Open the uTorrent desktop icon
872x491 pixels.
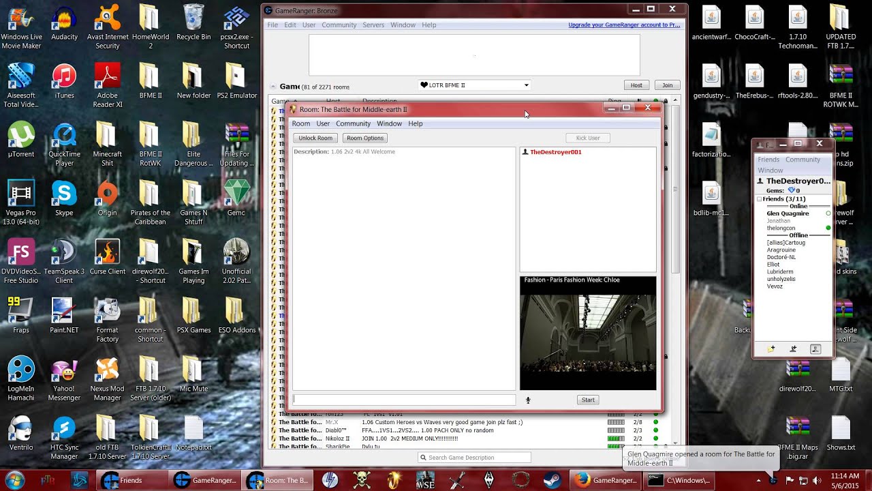[x=21, y=140]
